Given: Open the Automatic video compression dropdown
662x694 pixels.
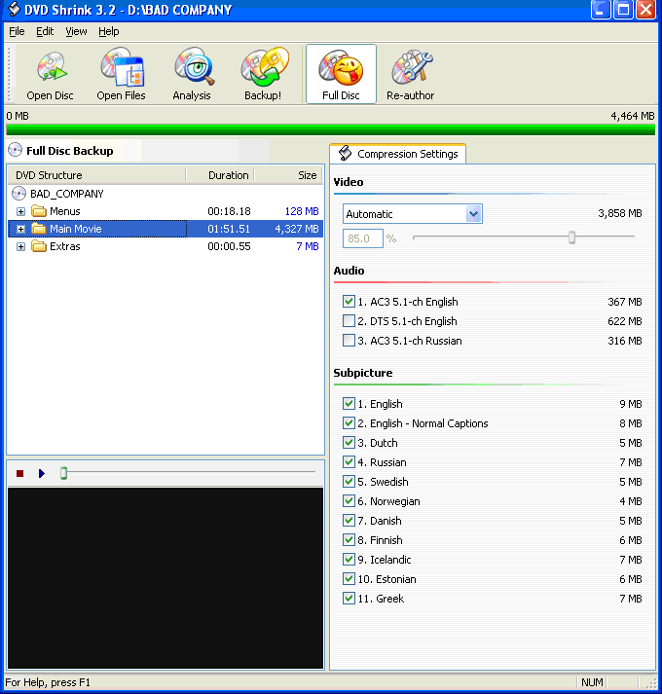Looking at the screenshot, I should pyautogui.click(x=473, y=214).
